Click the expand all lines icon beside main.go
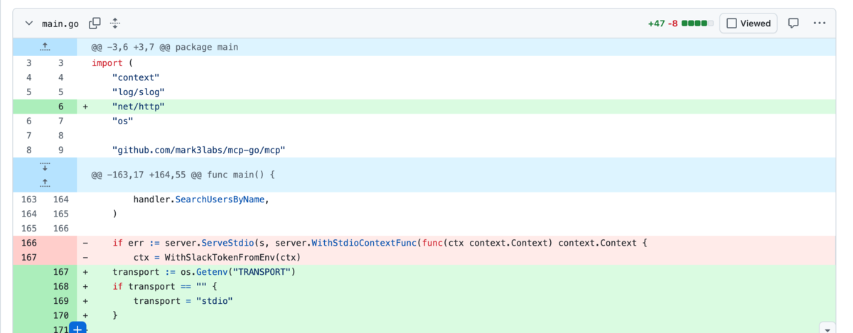 pos(115,23)
